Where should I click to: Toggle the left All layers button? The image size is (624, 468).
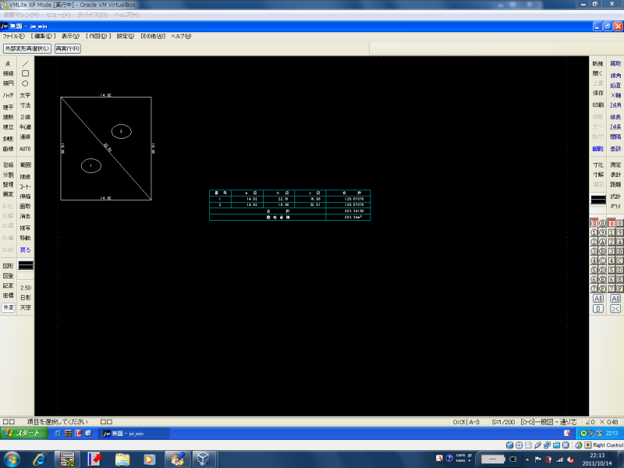coord(598,299)
